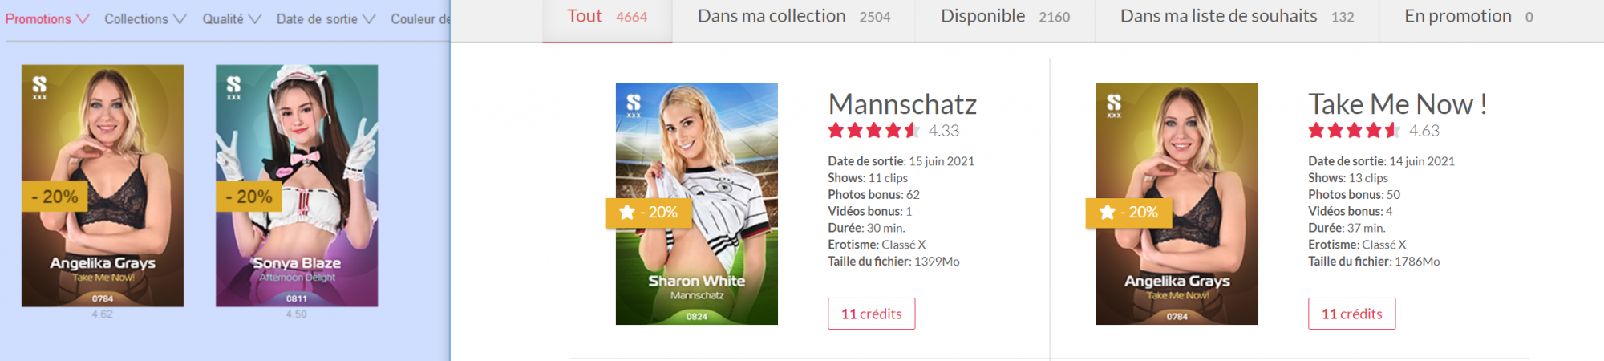Click the Take Me Now! star rating
1604x361 pixels.
coord(1354,131)
